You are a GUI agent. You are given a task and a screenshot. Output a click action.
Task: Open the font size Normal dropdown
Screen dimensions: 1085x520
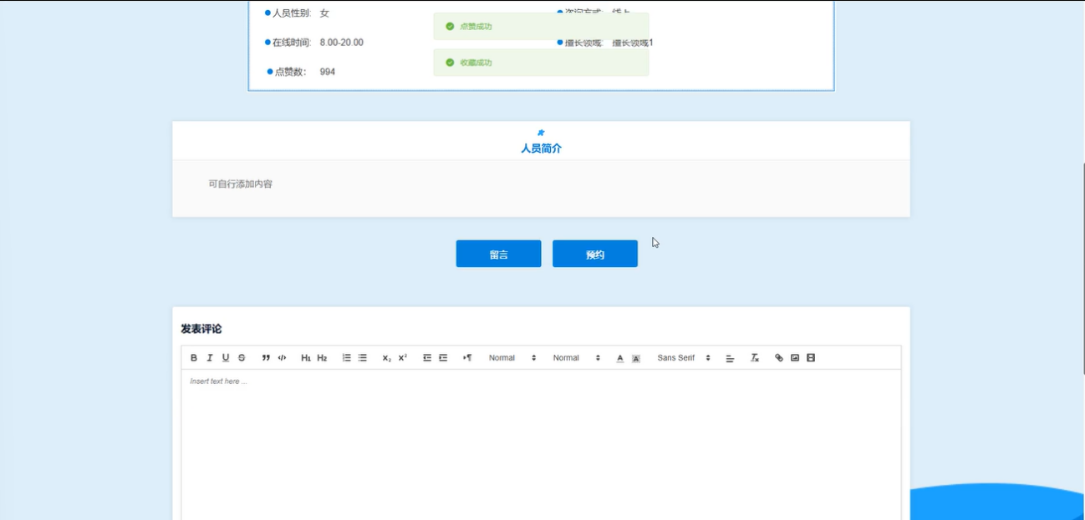point(512,358)
